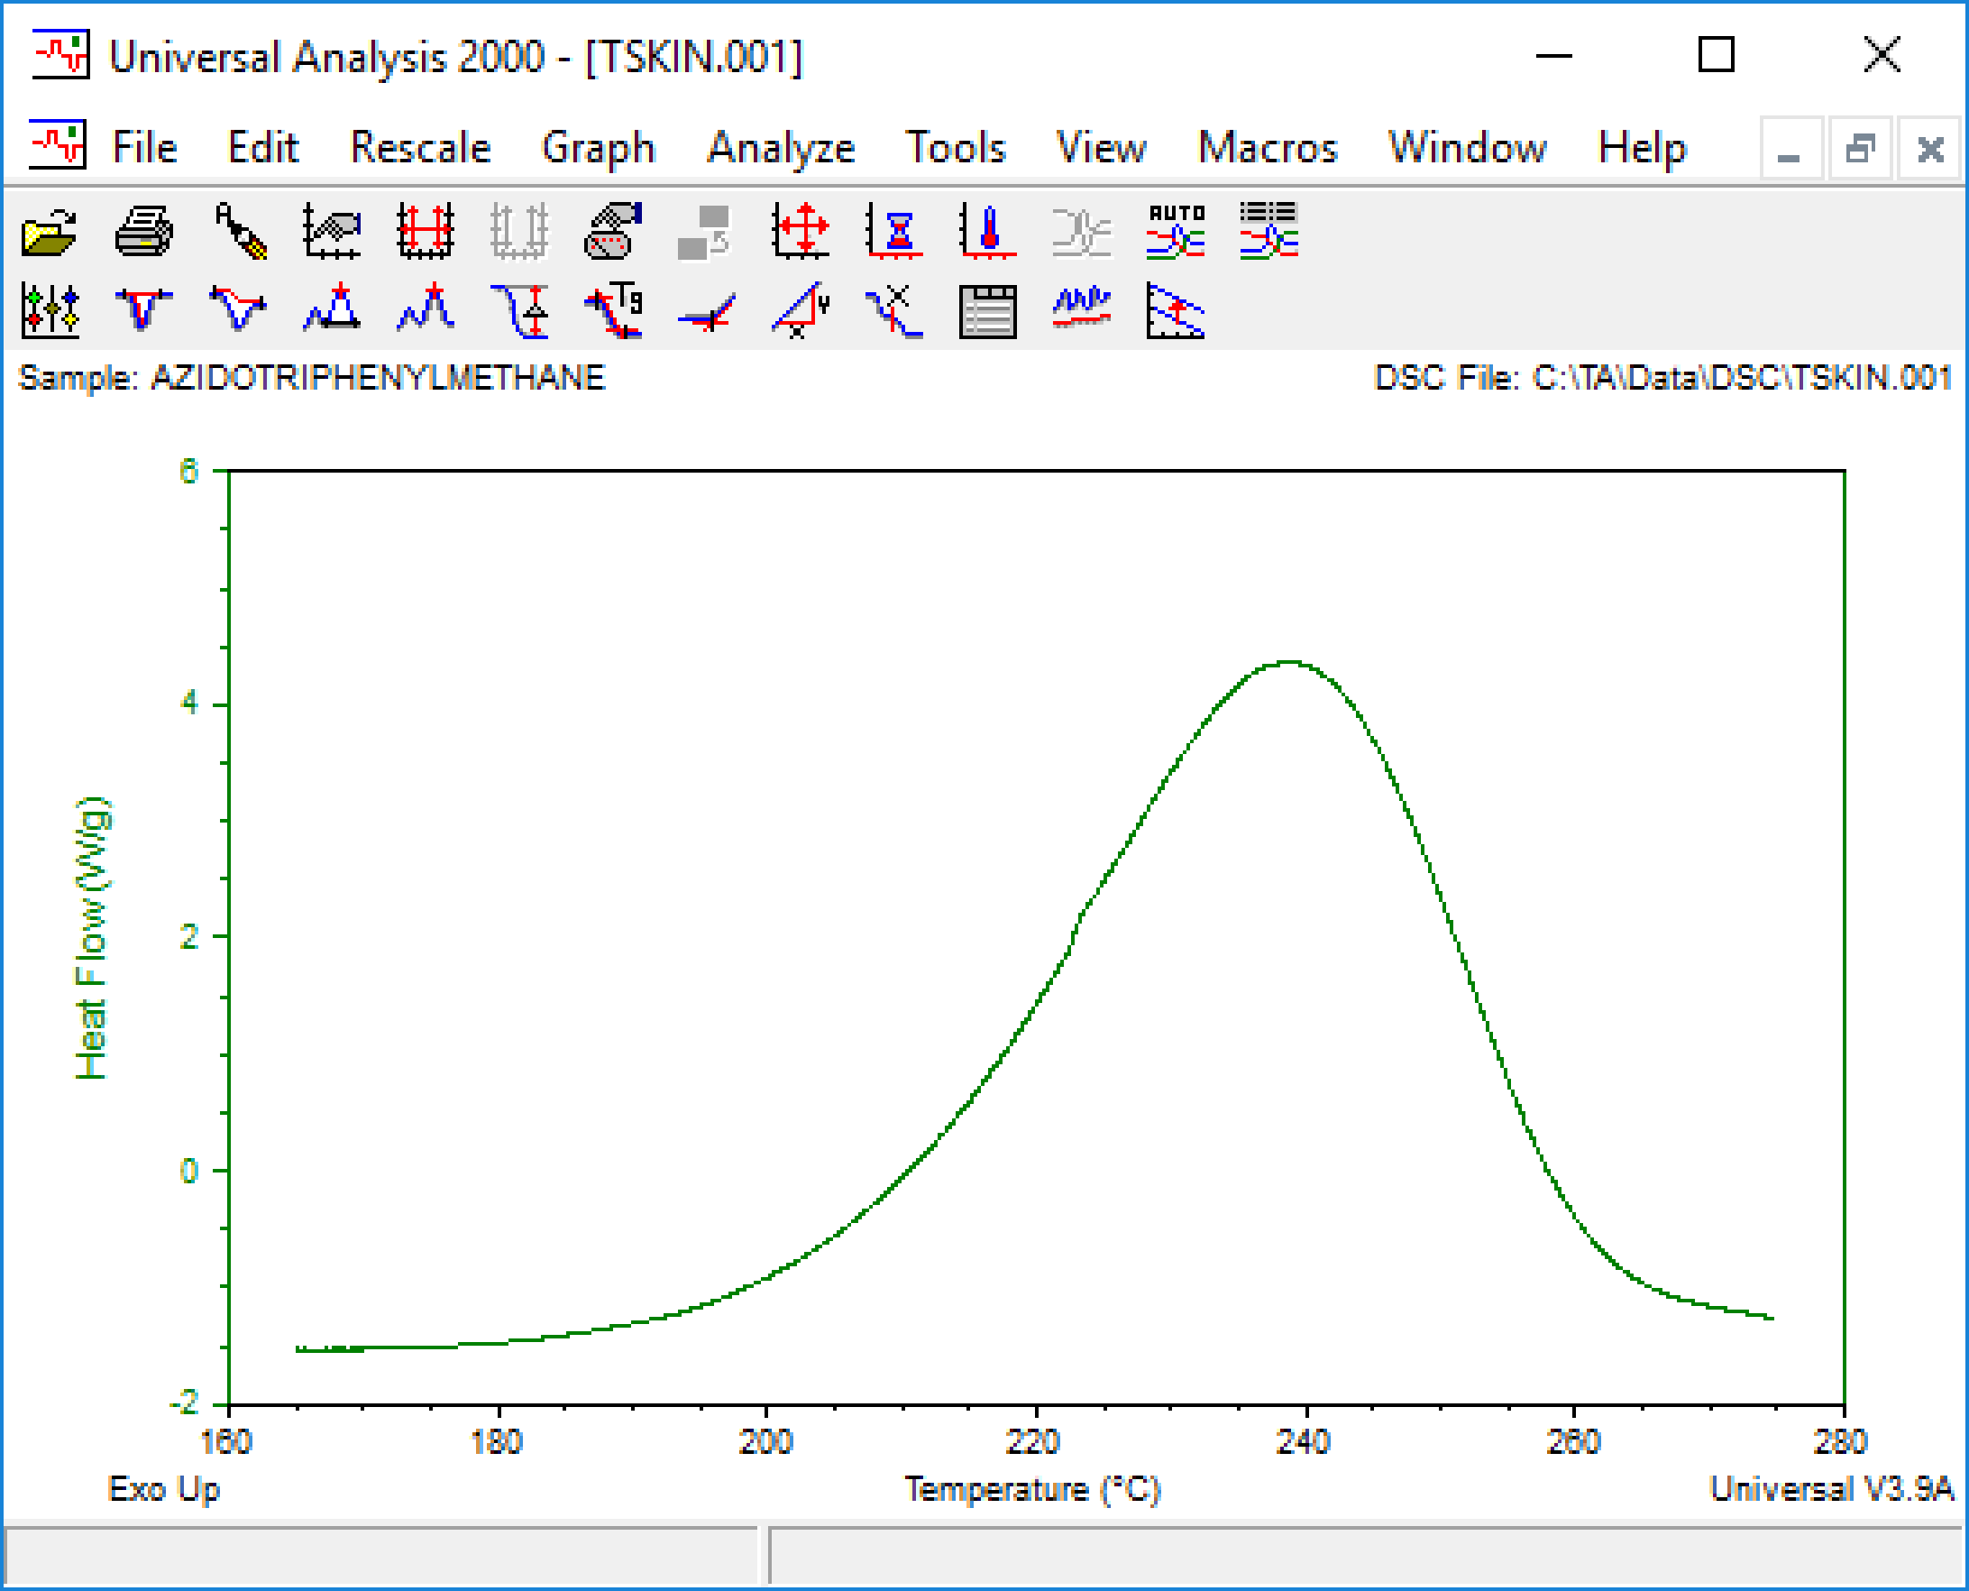Click the red analysis limits markers icon
The width and height of the screenshot is (1969, 1591).
(426, 230)
